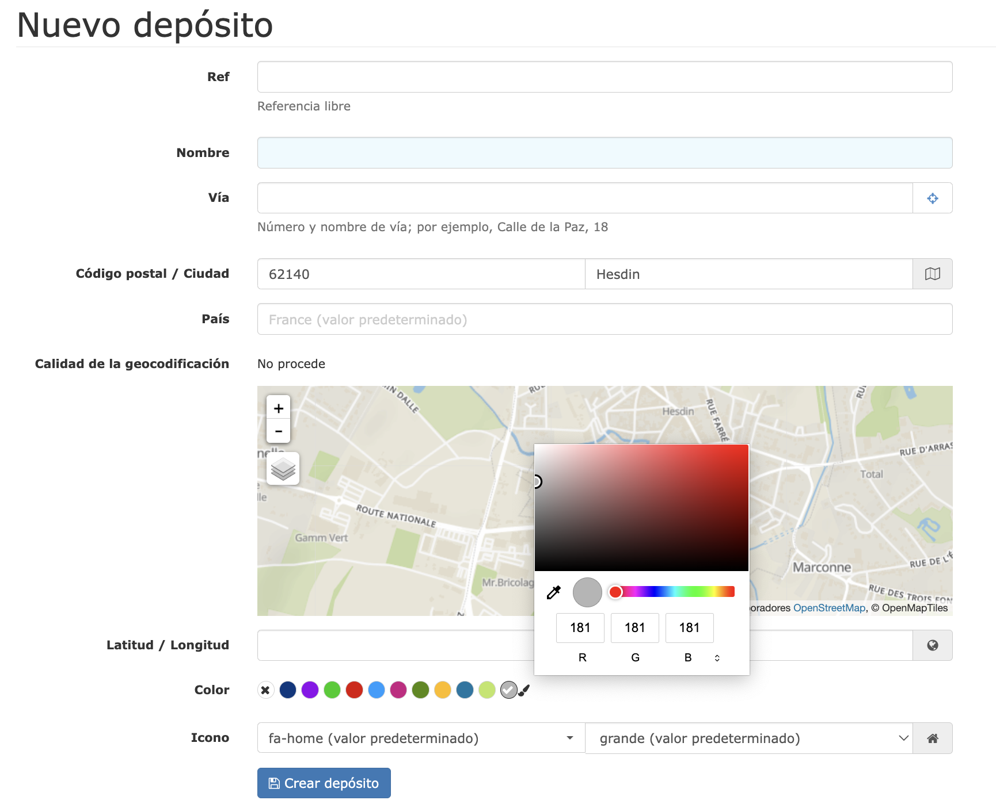The image size is (996, 804).
Task: Select the orange-yellow color swatch
Action: [x=443, y=690]
